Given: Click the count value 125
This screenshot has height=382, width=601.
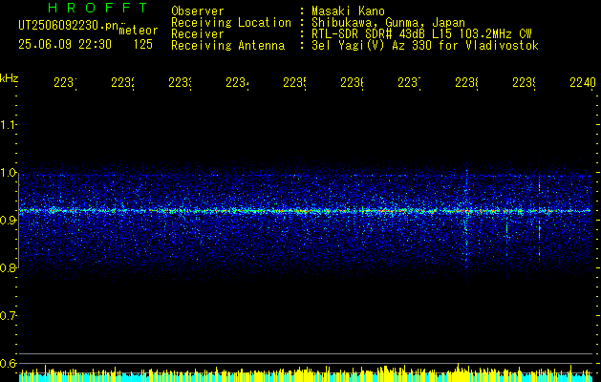Looking at the screenshot, I should (143, 45).
